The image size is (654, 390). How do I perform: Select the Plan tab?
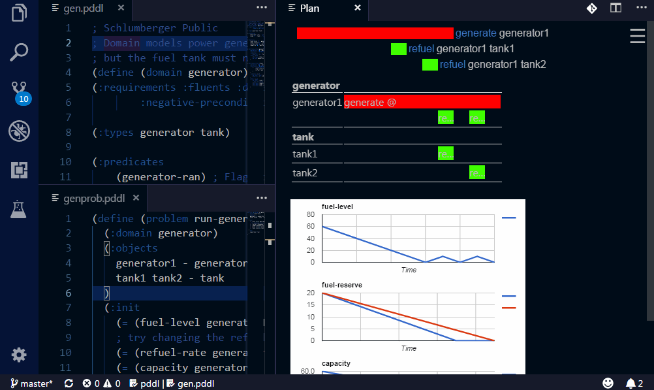pos(309,8)
